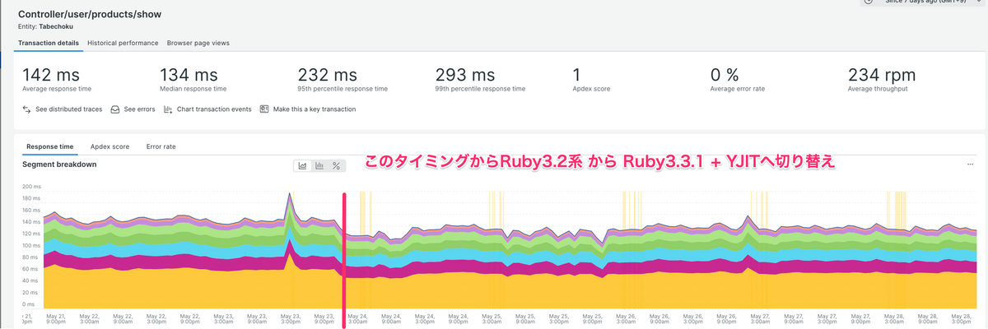This screenshot has height=329, width=988.
Task: Click the See errors link
Action: point(139,109)
